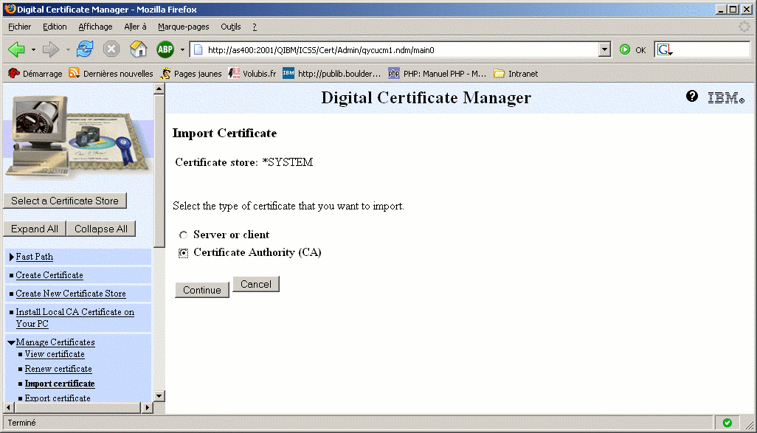
Task: Open the Create Certificate link
Action: pos(49,275)
